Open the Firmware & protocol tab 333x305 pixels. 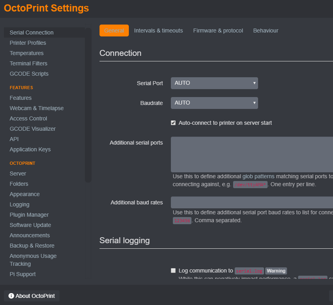218,30
